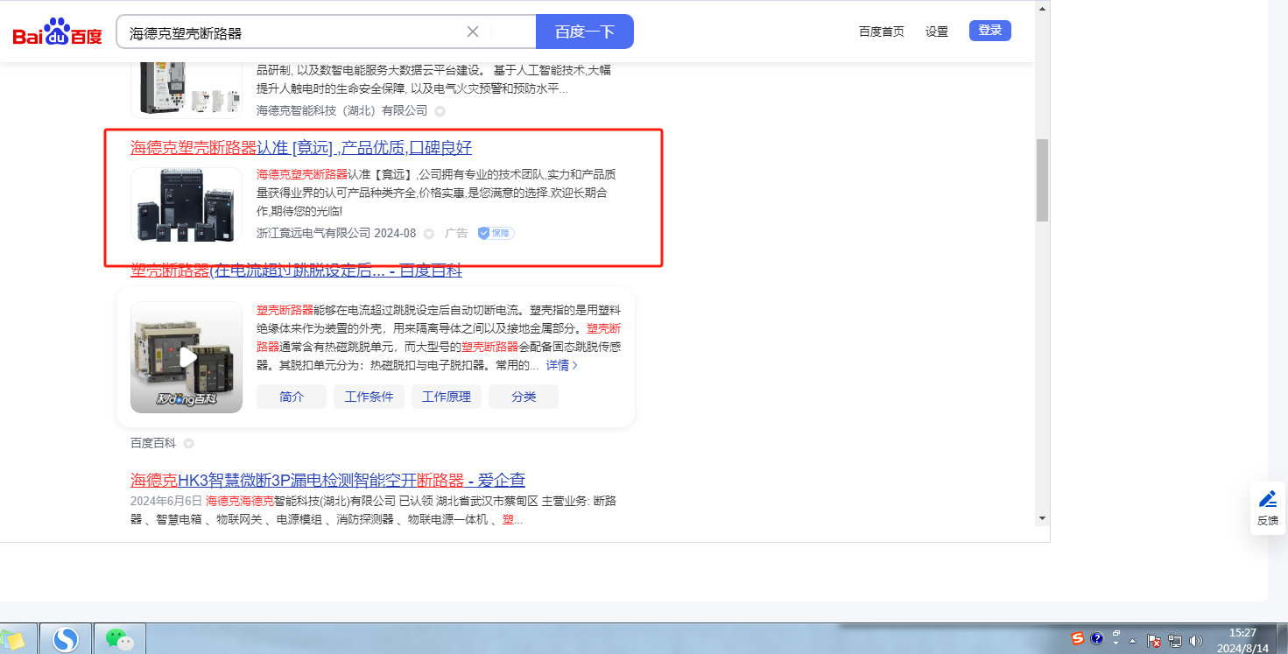Click the Sogou input method tray icon
Viewport: 1288px width, 654px height.
(1078, 639)
